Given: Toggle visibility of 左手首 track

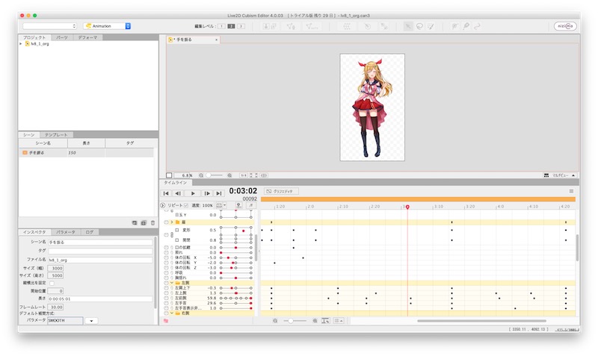Looking at the screenshot, I should click(x=166, y=303).
